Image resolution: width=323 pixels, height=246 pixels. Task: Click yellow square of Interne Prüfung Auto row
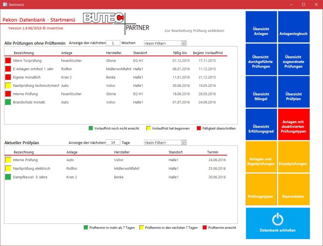[x=8, y=160]
